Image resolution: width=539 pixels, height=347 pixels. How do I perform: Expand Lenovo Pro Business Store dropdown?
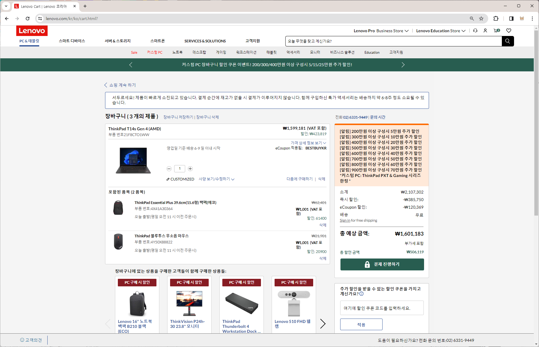pos(381,31)
